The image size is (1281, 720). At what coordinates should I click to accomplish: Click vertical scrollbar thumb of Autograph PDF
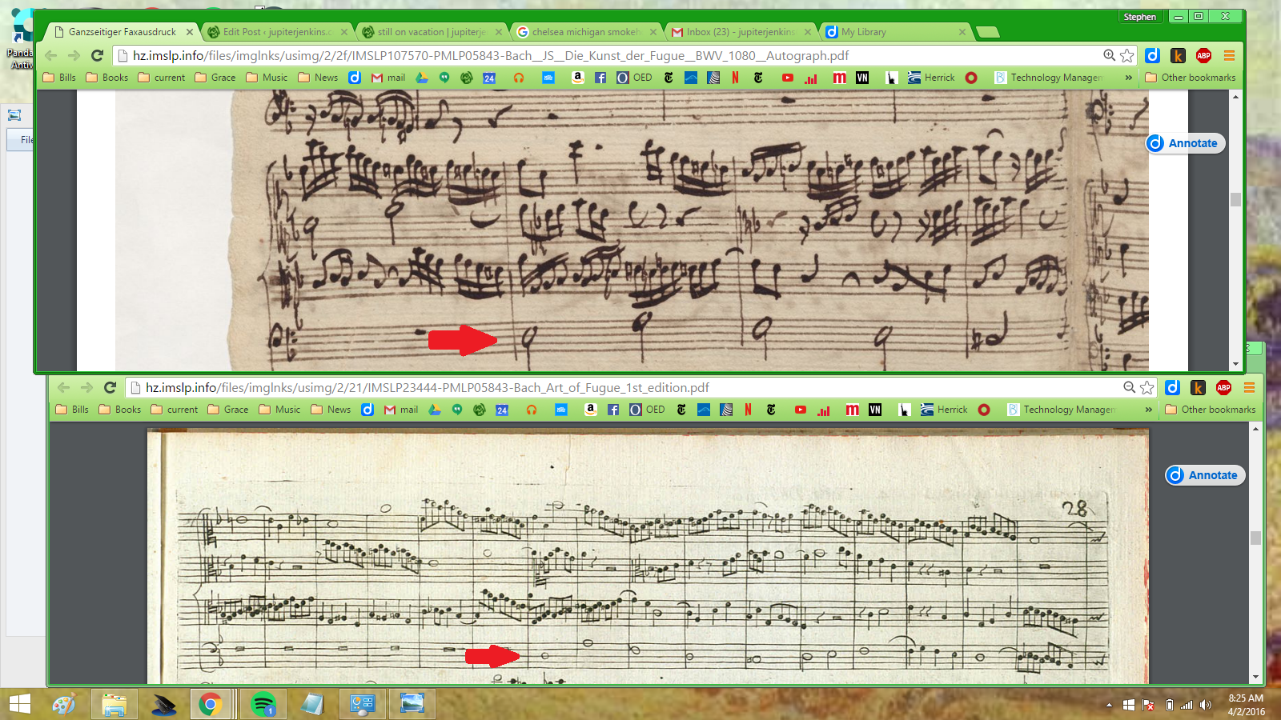(1235, 199)
